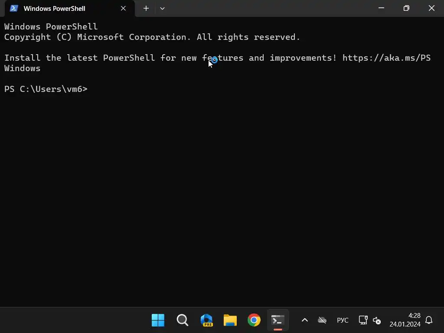The image size is (444, 333).
Task: Click the Copyright Microsoft Corporation line
Action: pos(152,37)
